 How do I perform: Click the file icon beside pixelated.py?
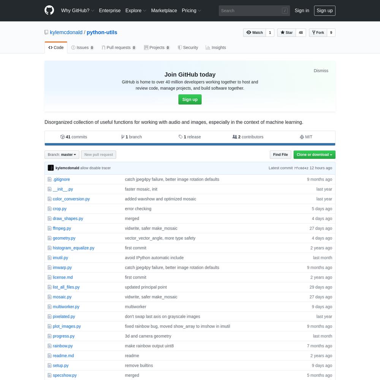pyautogui.click(x=49, y=317)
